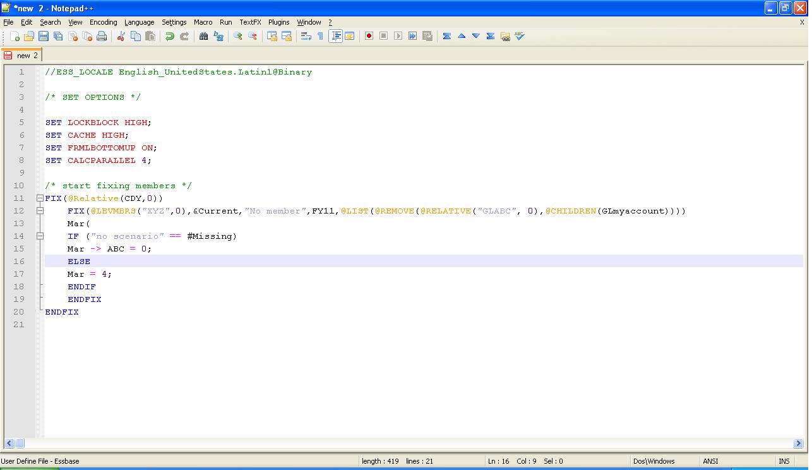
Task: Toggle synchronized horizontal scrolling
Action: 287,36
